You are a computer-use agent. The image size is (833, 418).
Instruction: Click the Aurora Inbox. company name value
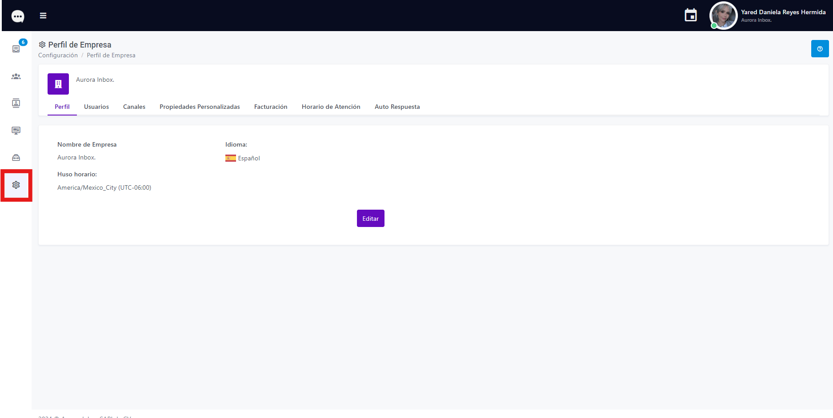(x=76, y=157)
